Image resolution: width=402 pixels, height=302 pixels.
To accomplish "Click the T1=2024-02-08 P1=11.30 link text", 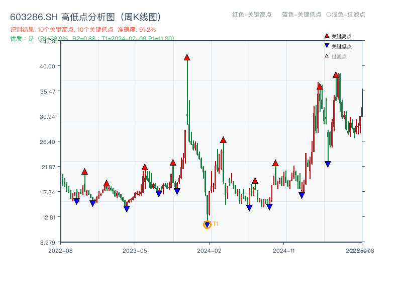I will pyautogui.click(x=139, y=37).
